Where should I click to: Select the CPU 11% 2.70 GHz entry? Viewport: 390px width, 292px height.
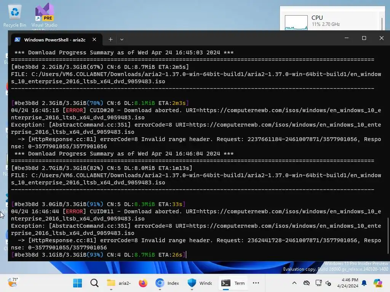pos(331,21)
